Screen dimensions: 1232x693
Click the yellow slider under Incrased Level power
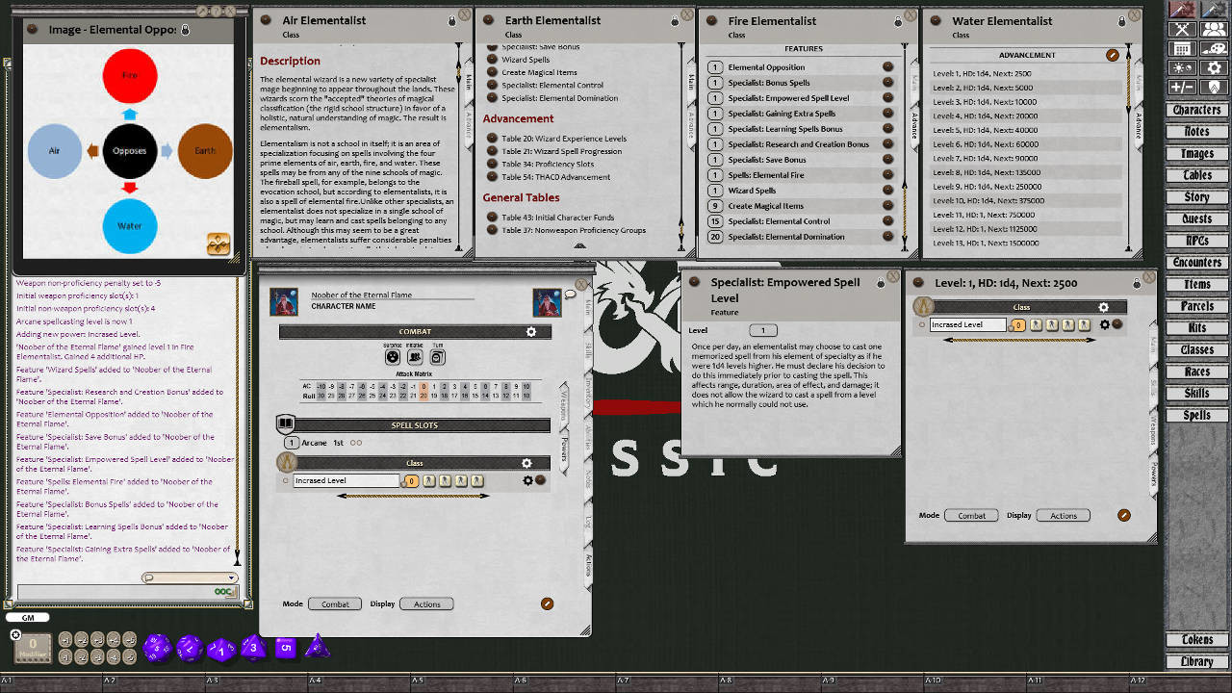click(413, 495)
